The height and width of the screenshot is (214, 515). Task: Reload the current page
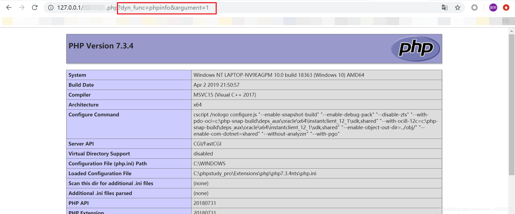(35, 7)
